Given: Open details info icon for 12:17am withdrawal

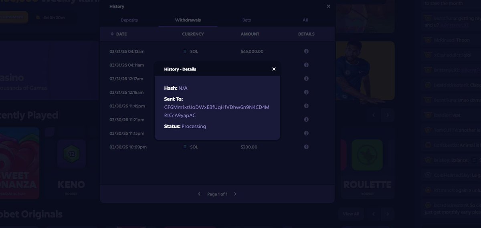Looking at the screenshot, I should click(x=306, y=79).
